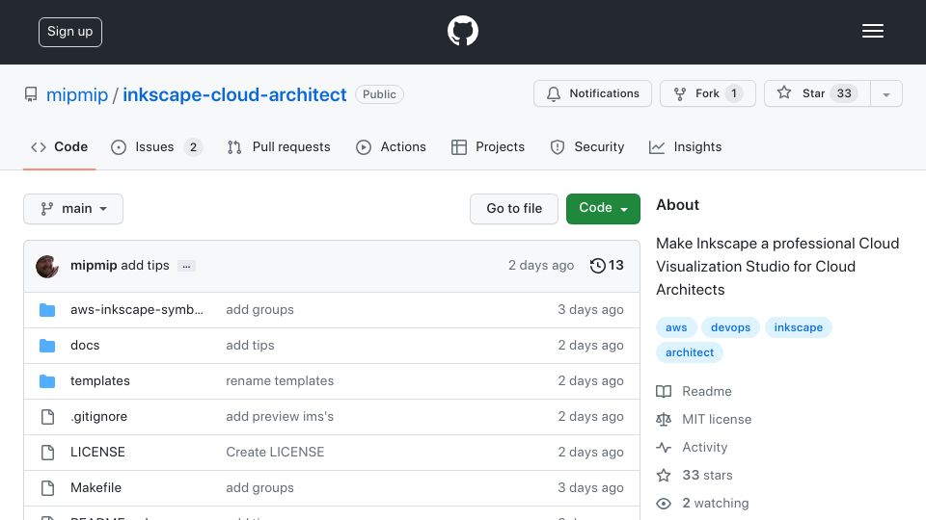
Task: Click the architect topic tag
Action: pyautogui.click(x=689, y=352)
